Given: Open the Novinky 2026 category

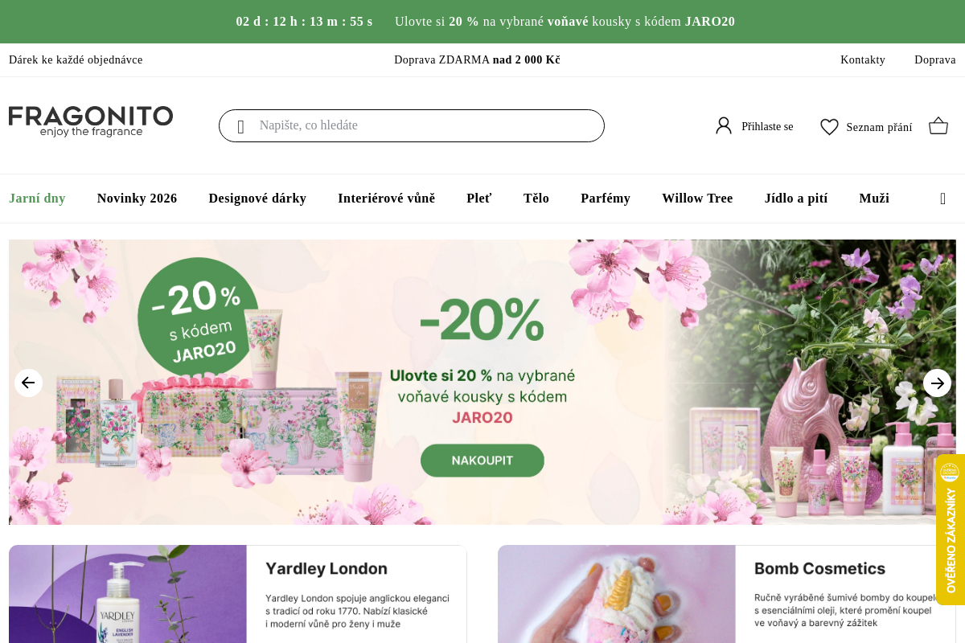Looking at the screenshot, I should [137, 199].
